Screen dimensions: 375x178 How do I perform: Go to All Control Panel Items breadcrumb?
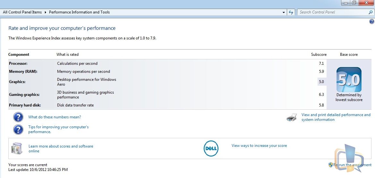click(x=22, y=12)
